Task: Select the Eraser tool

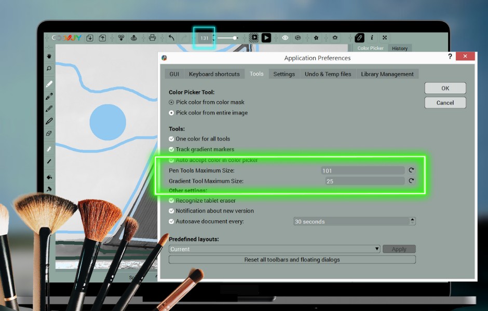Action: tap(48, 134)
